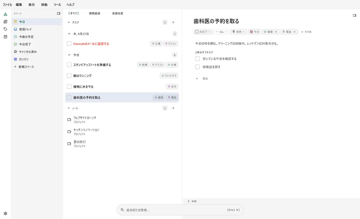Select the 電話 tag on 歯科医 task row
Screen dimensions: 360x219
coord(172,98)
